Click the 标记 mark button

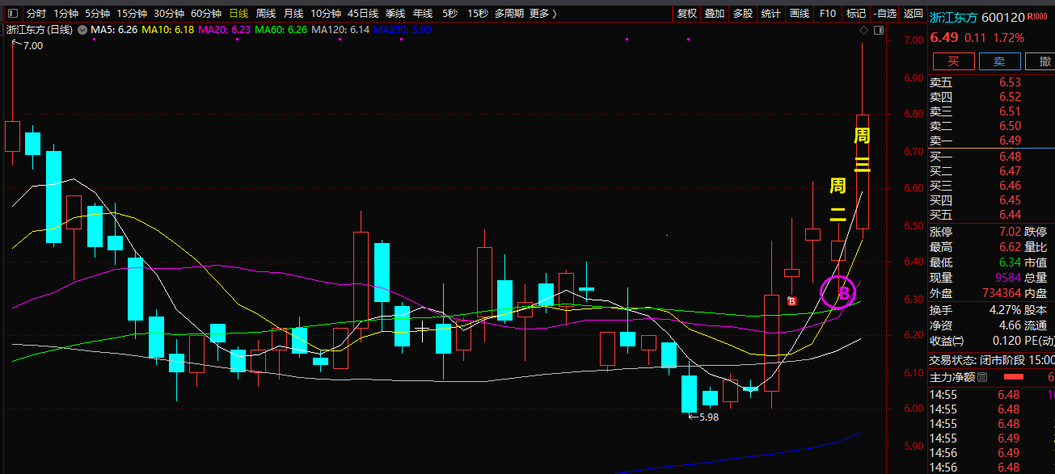coord(855,14)
